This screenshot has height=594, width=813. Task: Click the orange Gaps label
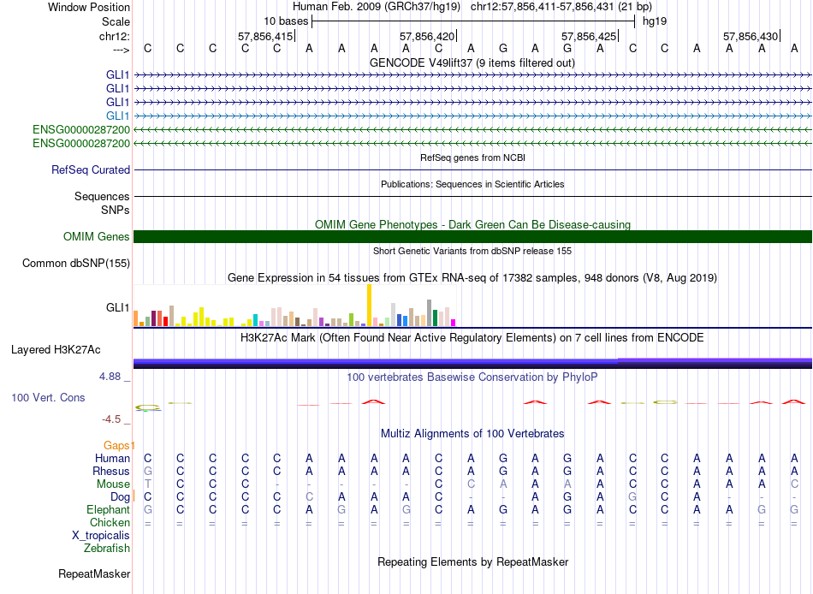pyautogui.click(x=118, y=446)
